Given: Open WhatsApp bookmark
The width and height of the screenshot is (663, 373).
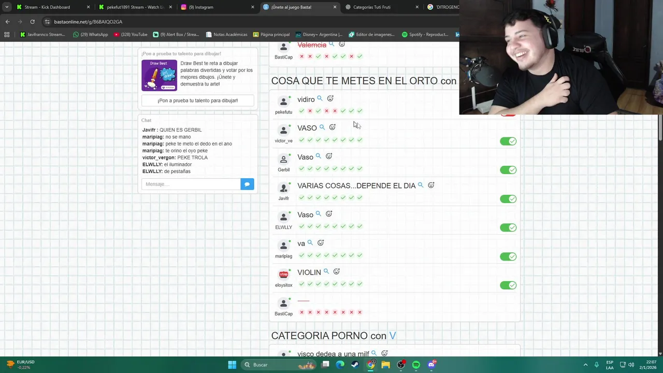Looking at the screenshot, I should click(91, 35).
